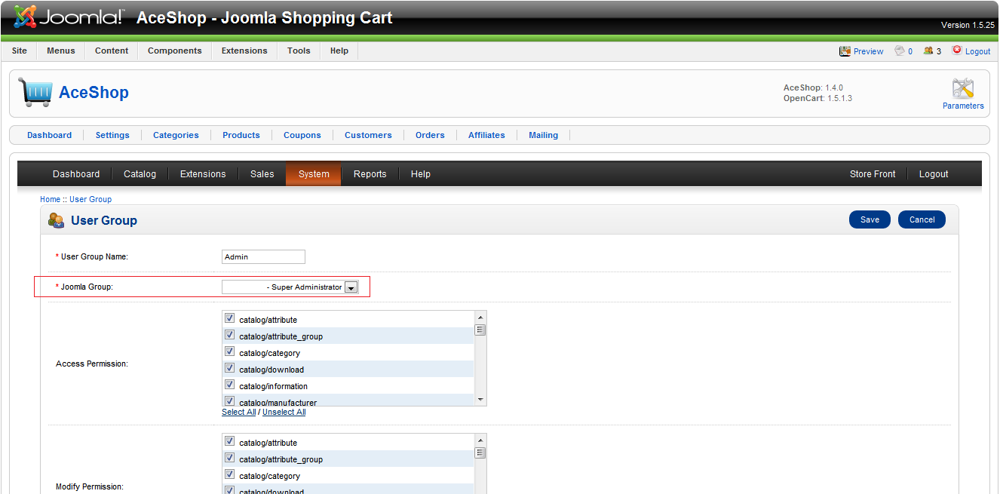Click the red Logout icon

[x=957, y=50]
